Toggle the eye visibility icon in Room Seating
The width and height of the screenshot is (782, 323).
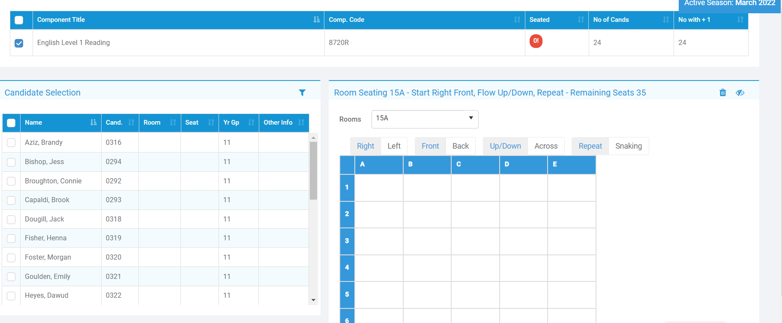tap(740, 93)
